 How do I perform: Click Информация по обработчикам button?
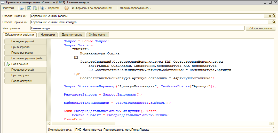pyautogui.click(x=93, y=8)
